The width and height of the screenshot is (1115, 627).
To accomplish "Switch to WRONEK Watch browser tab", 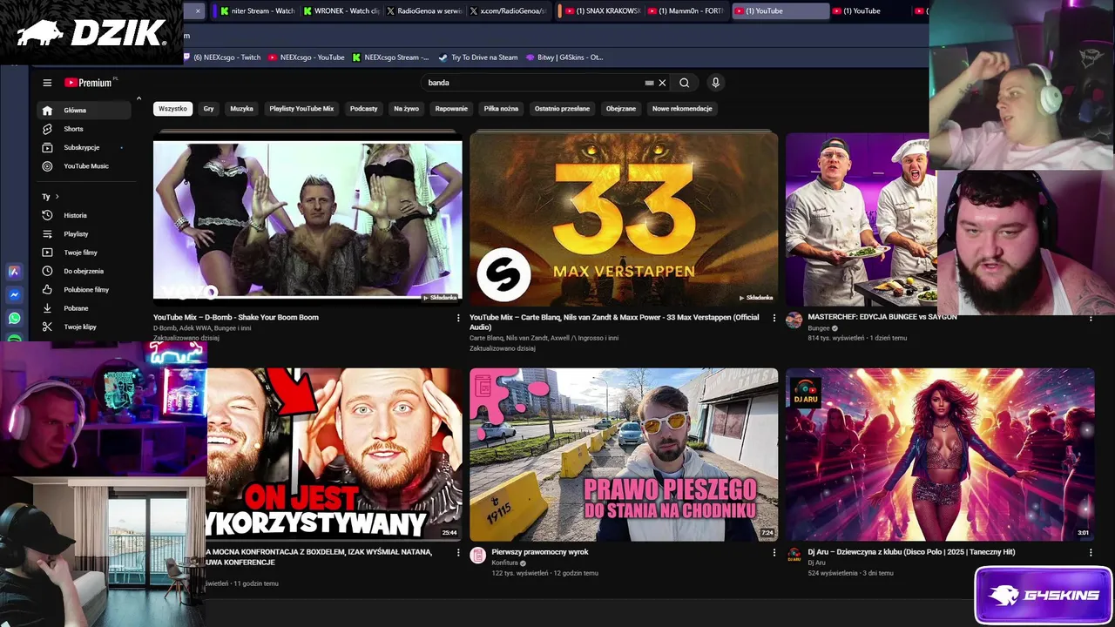I will tap(341, 11).
